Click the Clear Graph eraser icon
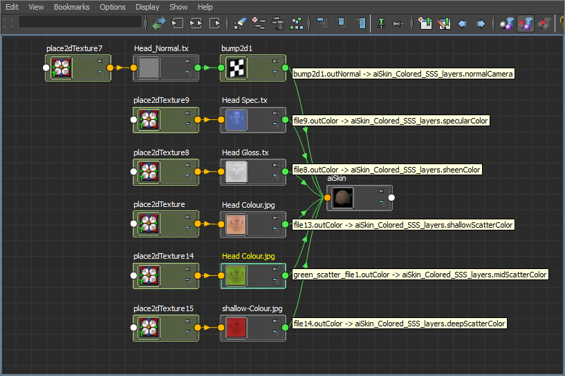The height and width of the screenshot is (376, 565). (x=239, y=23)
